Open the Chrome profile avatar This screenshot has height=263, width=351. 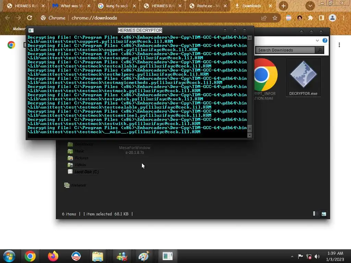click(x=332, y=18)
